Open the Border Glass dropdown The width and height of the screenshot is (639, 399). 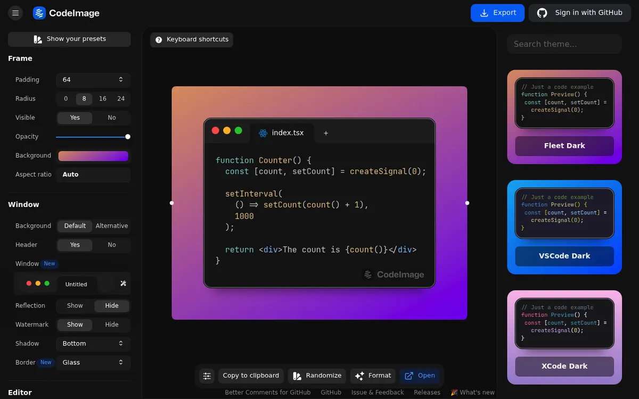click(x=93, y=362)
